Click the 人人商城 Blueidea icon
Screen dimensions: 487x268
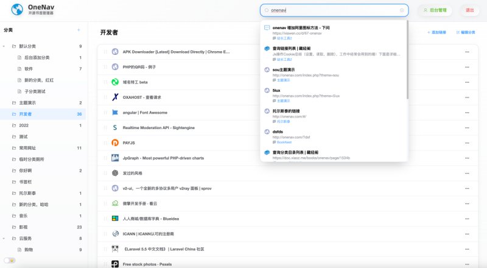pyautogui.click(x=115, y=219)
